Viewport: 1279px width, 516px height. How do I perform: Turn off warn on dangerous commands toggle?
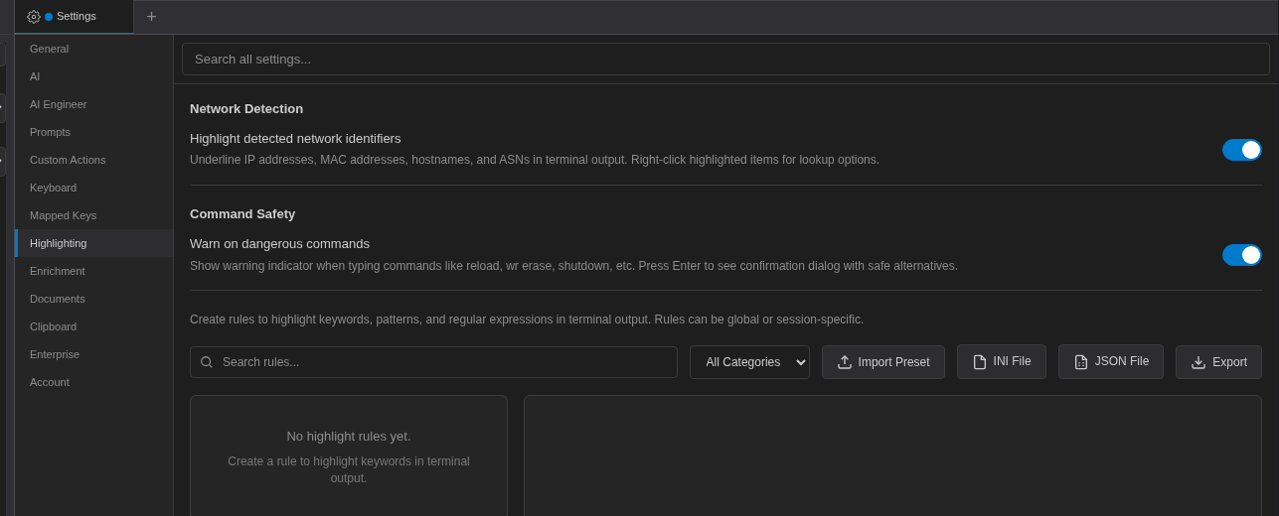pos(1242,255)
